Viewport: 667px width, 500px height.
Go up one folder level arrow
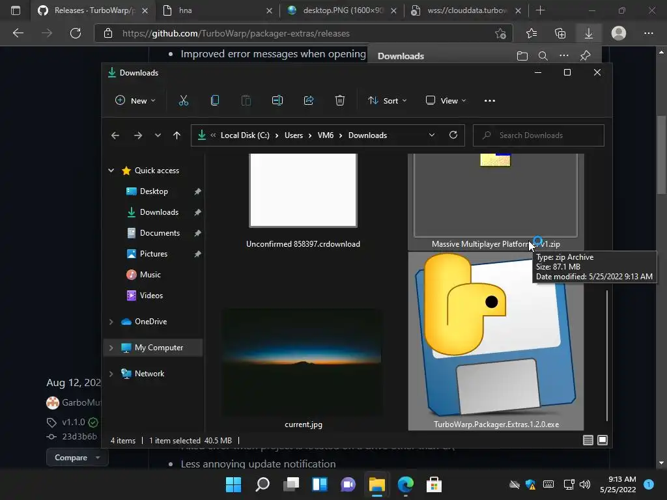177,135
